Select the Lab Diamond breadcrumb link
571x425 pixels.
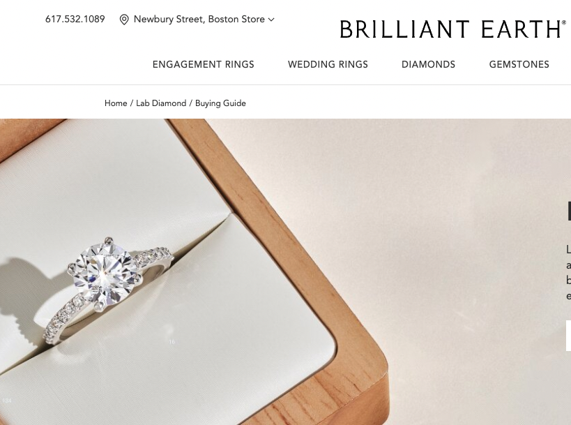161,103
